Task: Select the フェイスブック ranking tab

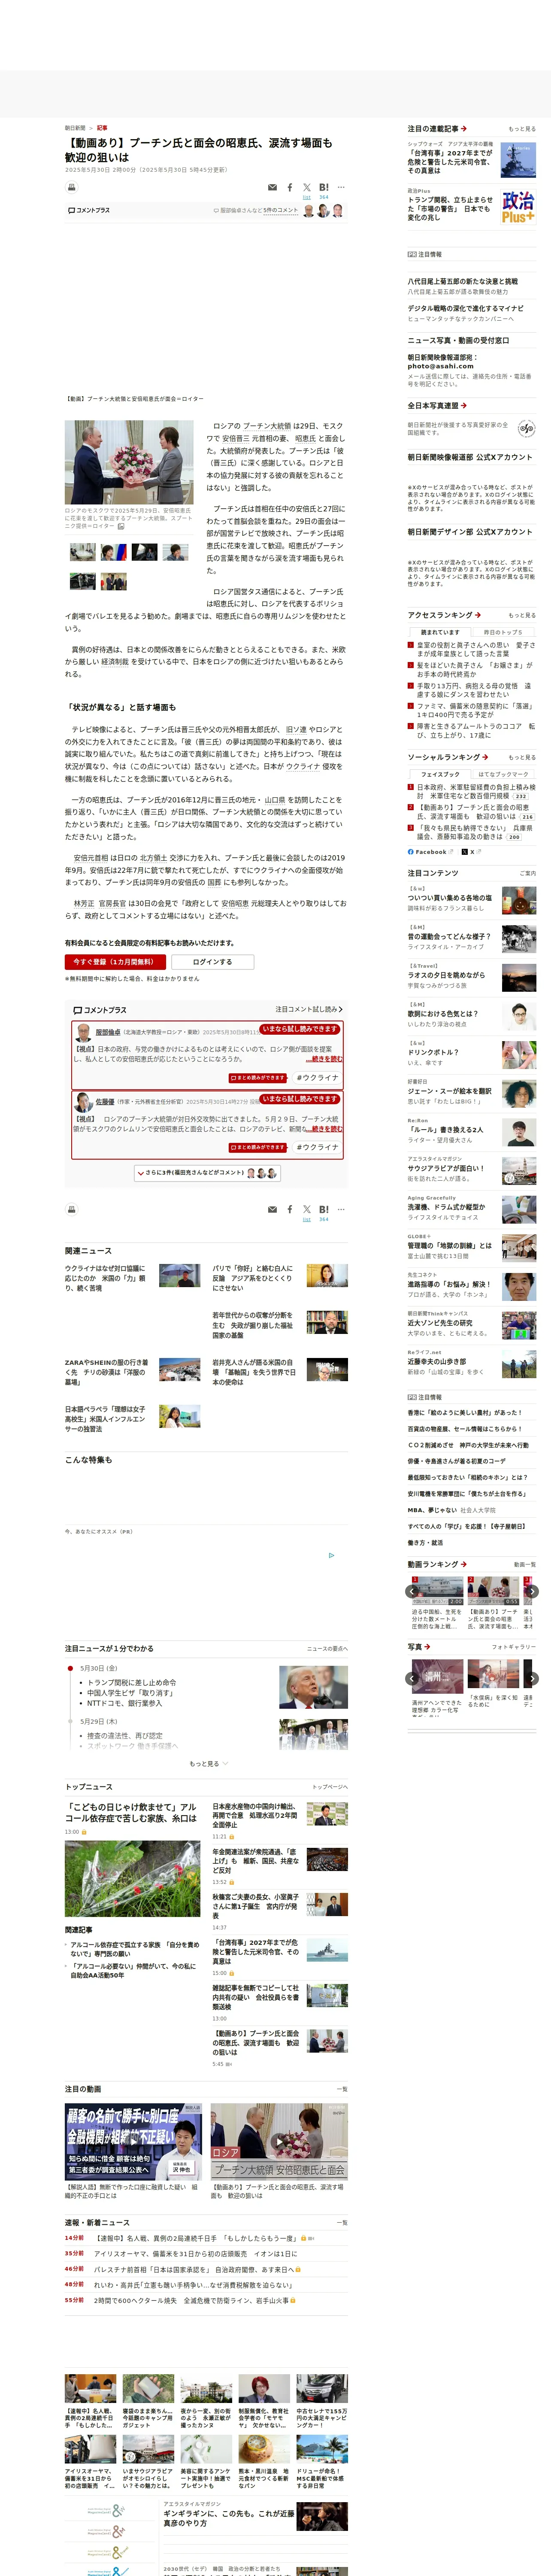Action: [x=440, y=774]
